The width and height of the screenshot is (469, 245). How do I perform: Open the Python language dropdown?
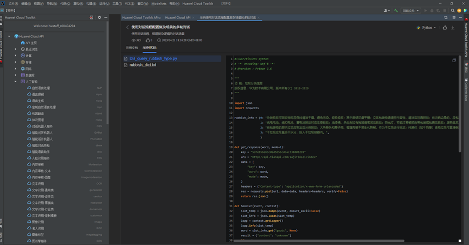coord(427,28)
